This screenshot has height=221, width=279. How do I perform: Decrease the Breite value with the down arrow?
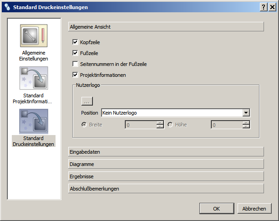(x=160, y=126)
